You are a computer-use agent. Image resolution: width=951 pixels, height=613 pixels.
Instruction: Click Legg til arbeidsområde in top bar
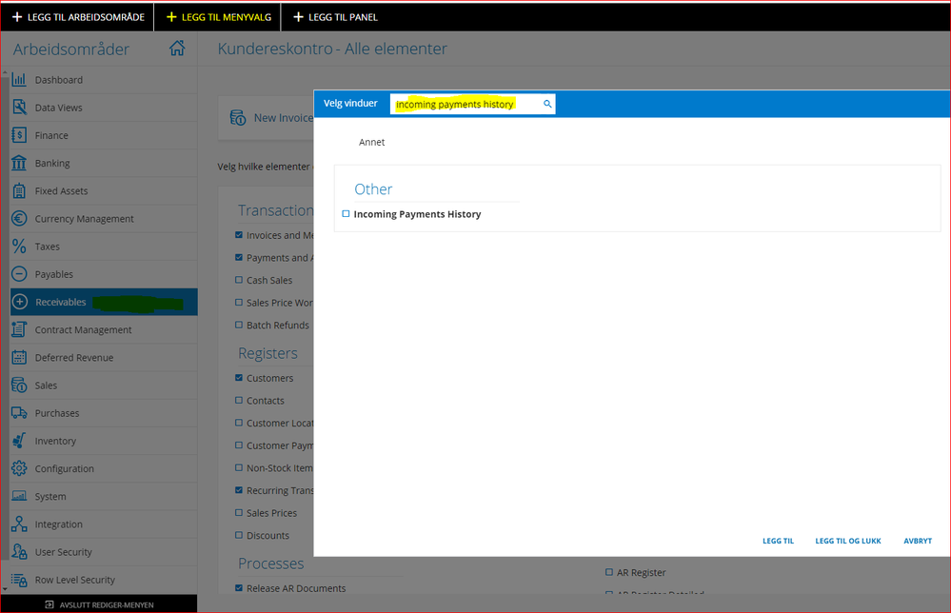(x=78, y=17)
